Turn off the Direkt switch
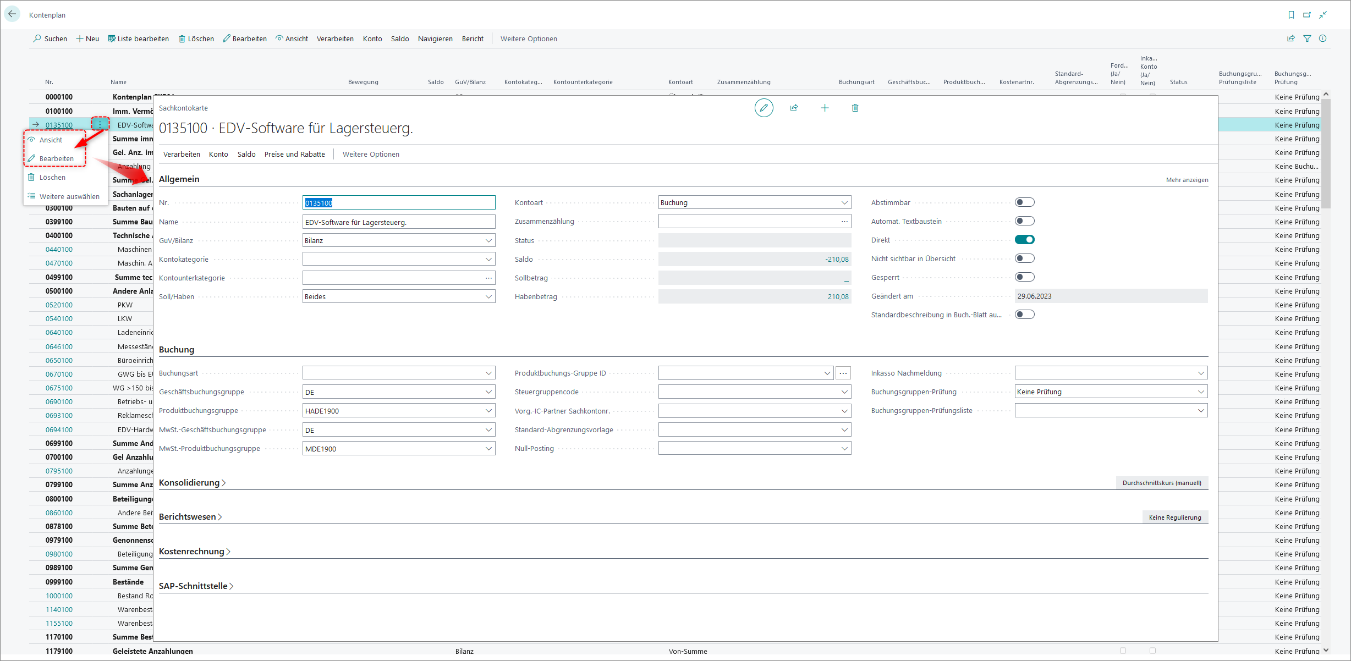Image resolution: width=1351 pixels, height=661 pixels. point(1025,240)
